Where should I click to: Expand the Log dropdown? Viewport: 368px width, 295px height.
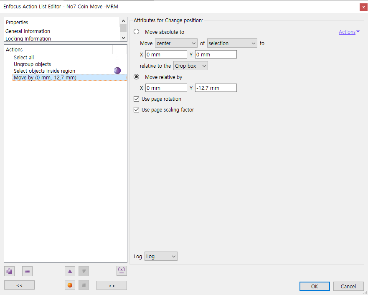point(161,257)
